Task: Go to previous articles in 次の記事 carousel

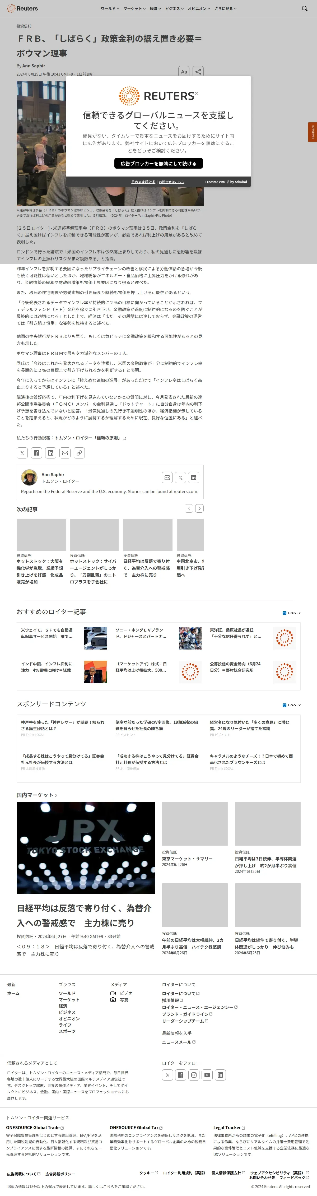Action: [189, 508]
